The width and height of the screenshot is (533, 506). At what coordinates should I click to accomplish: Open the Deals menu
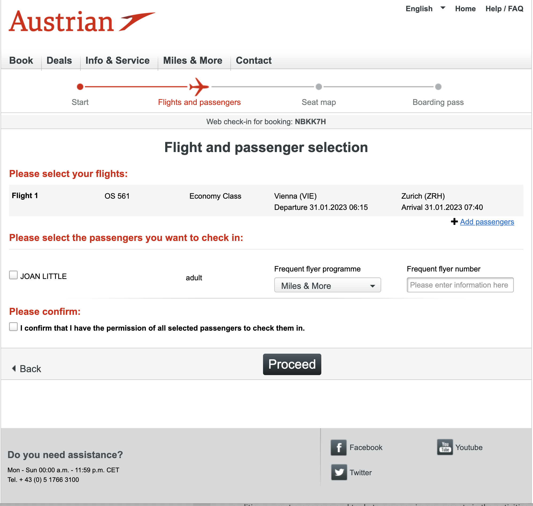[x=59, y=61]
